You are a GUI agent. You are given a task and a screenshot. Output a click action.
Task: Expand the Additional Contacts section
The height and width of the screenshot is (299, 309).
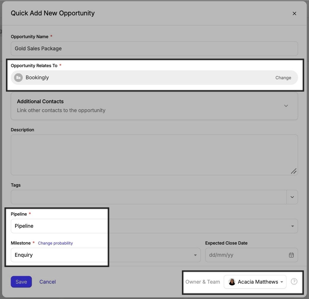tap(286, 106)
